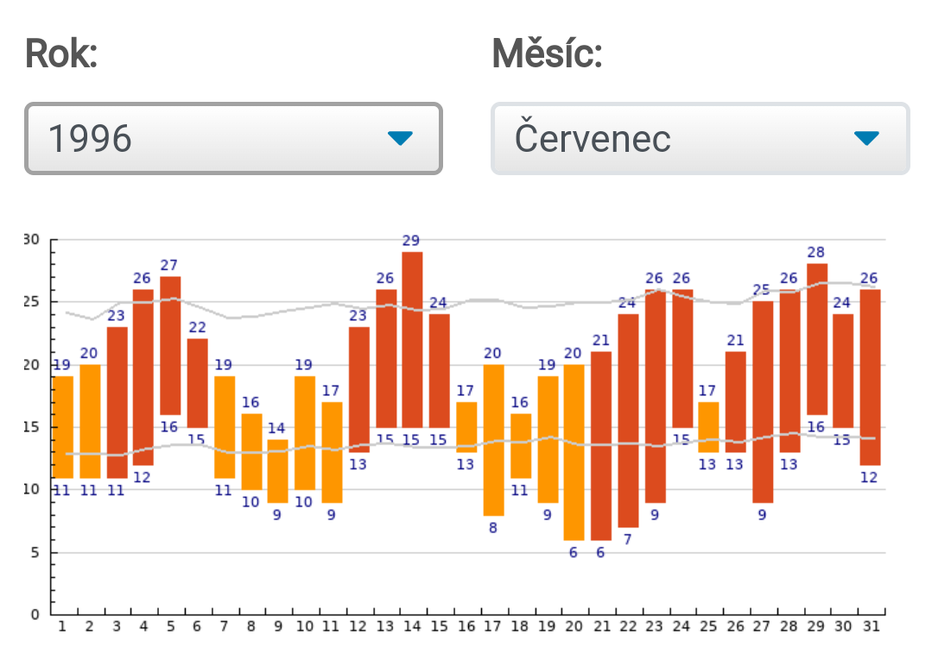Select the day 29 bar peaking at 28

(816, 339)
